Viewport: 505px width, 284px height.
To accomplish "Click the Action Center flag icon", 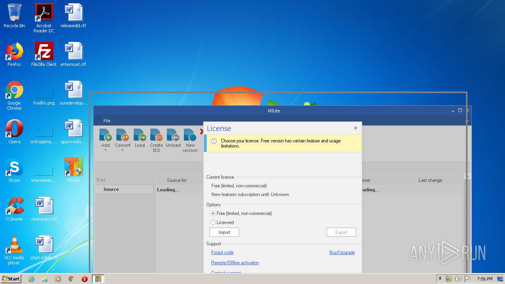I will point(468,279).
